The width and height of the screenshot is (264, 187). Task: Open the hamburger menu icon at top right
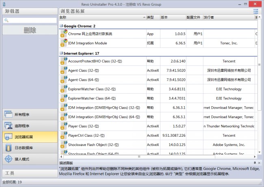255,11
